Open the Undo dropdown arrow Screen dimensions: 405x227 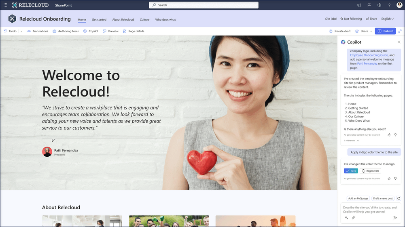[21, 31]
